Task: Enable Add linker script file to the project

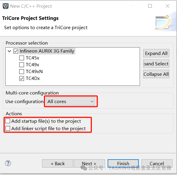Action: click(x=8, y=129)
